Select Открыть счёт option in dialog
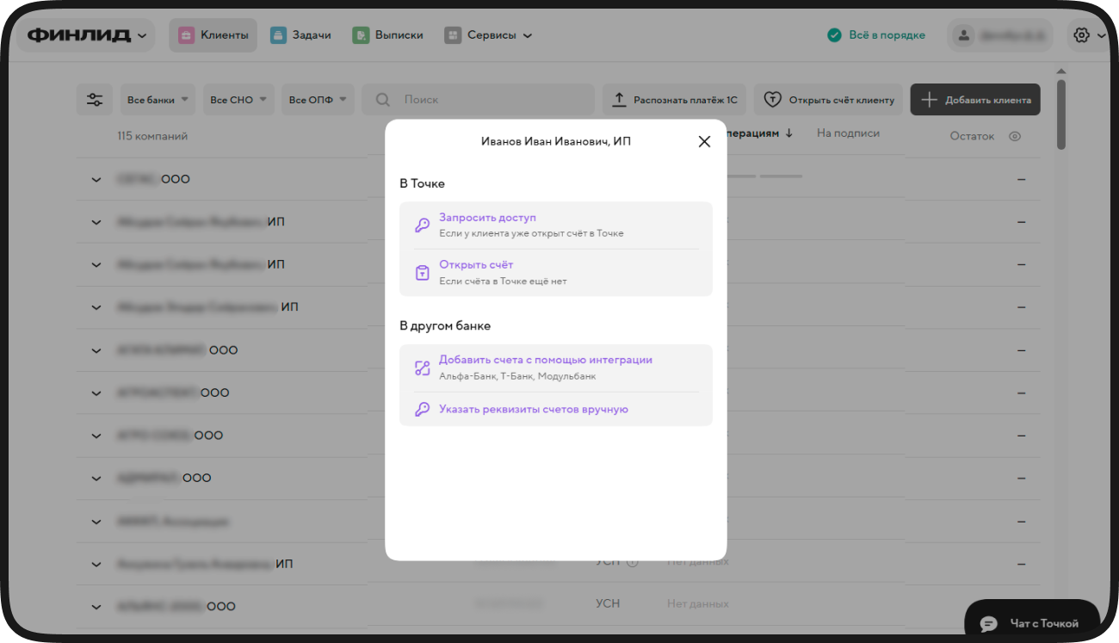Screen dimensions: 1119x643 point(556,273)
